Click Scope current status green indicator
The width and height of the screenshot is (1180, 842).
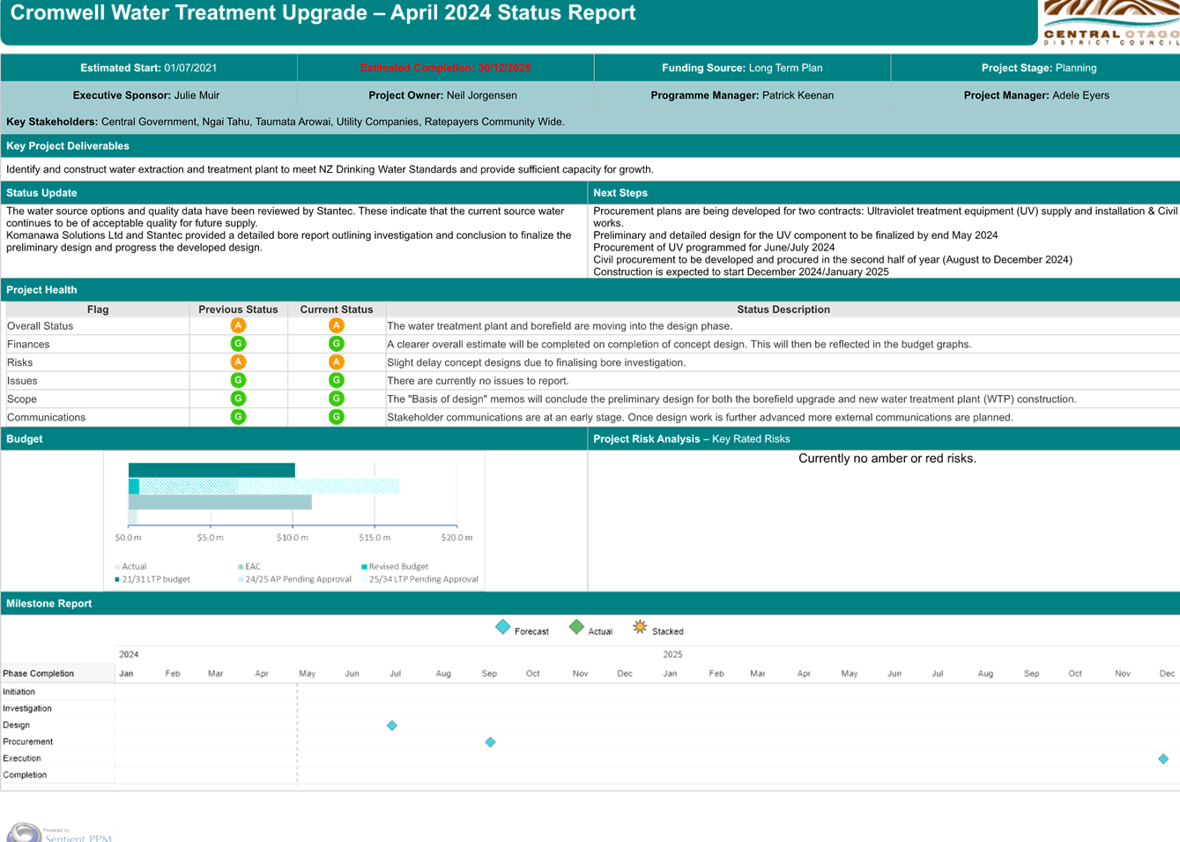pos(337,399)
